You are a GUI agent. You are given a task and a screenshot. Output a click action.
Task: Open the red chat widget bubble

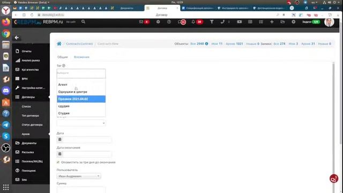(x=333, y=179)
